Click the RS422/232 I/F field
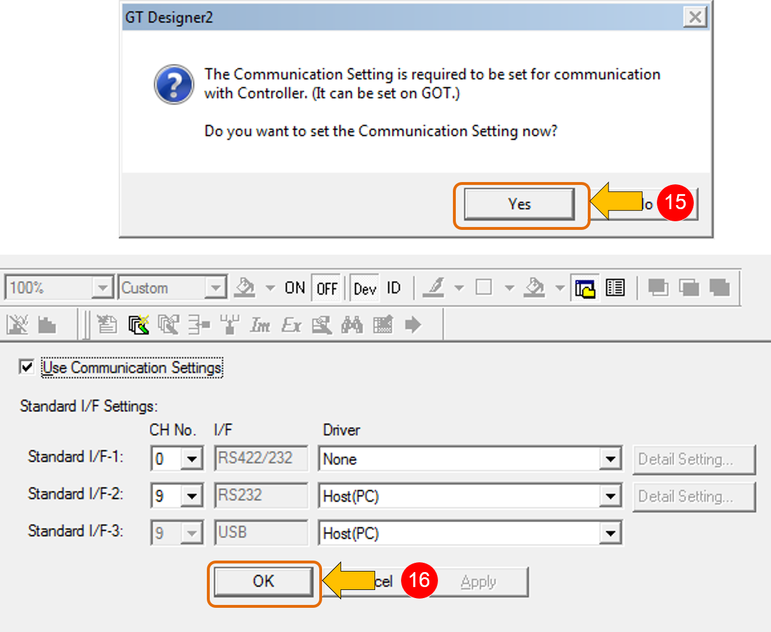Image resolution: width=771 pixels, height=632 pixels. pos(261,459)
